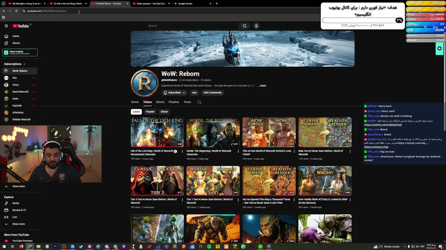Image resolution: width=446 pixels, height=250 pixels.
Task: Click the WoW: Reborn channel avatar
Action: 144,83
